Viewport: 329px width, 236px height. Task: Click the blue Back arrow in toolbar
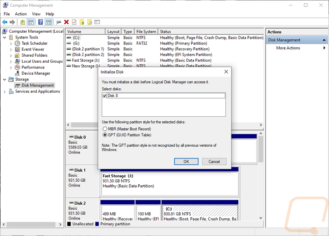(5, 22)
